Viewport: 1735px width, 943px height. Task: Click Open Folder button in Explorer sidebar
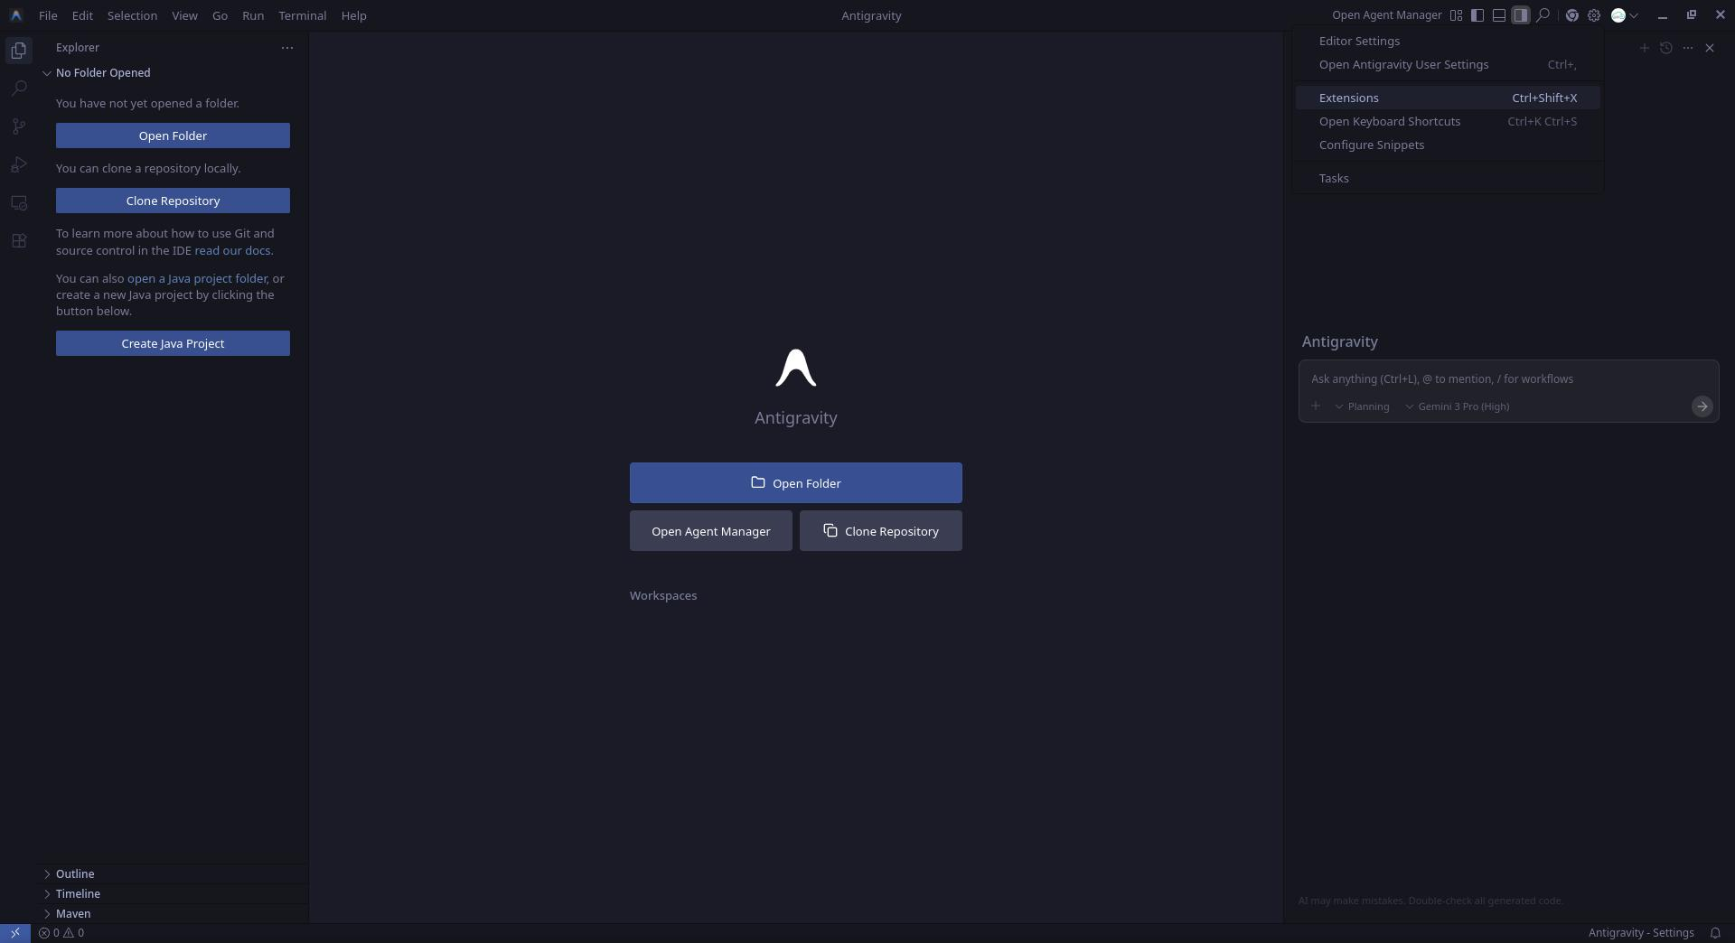coord(173,135)
